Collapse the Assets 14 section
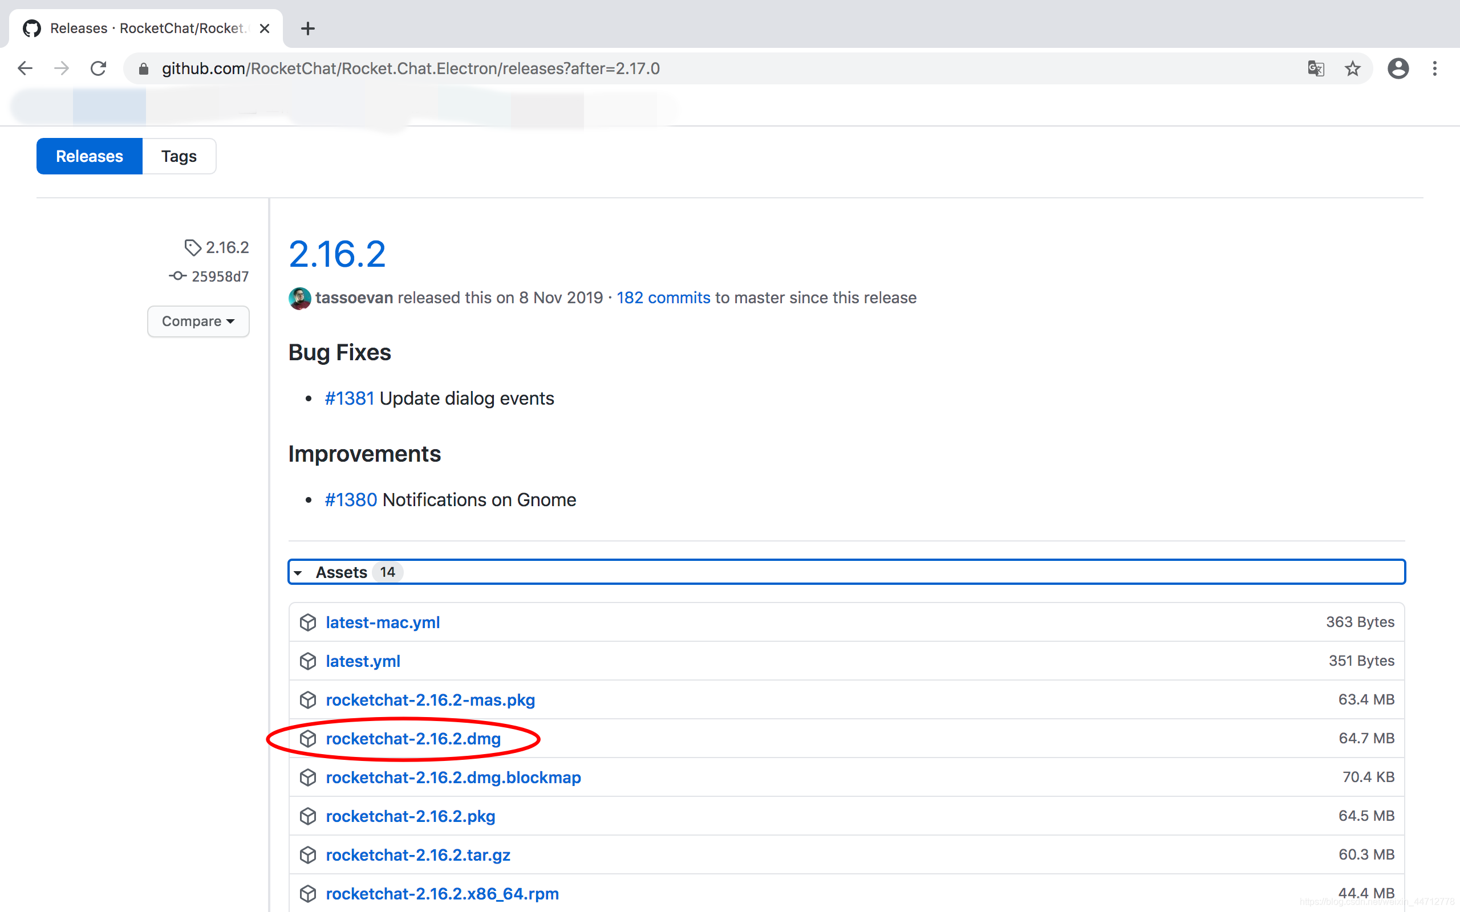 pos(342,572)
